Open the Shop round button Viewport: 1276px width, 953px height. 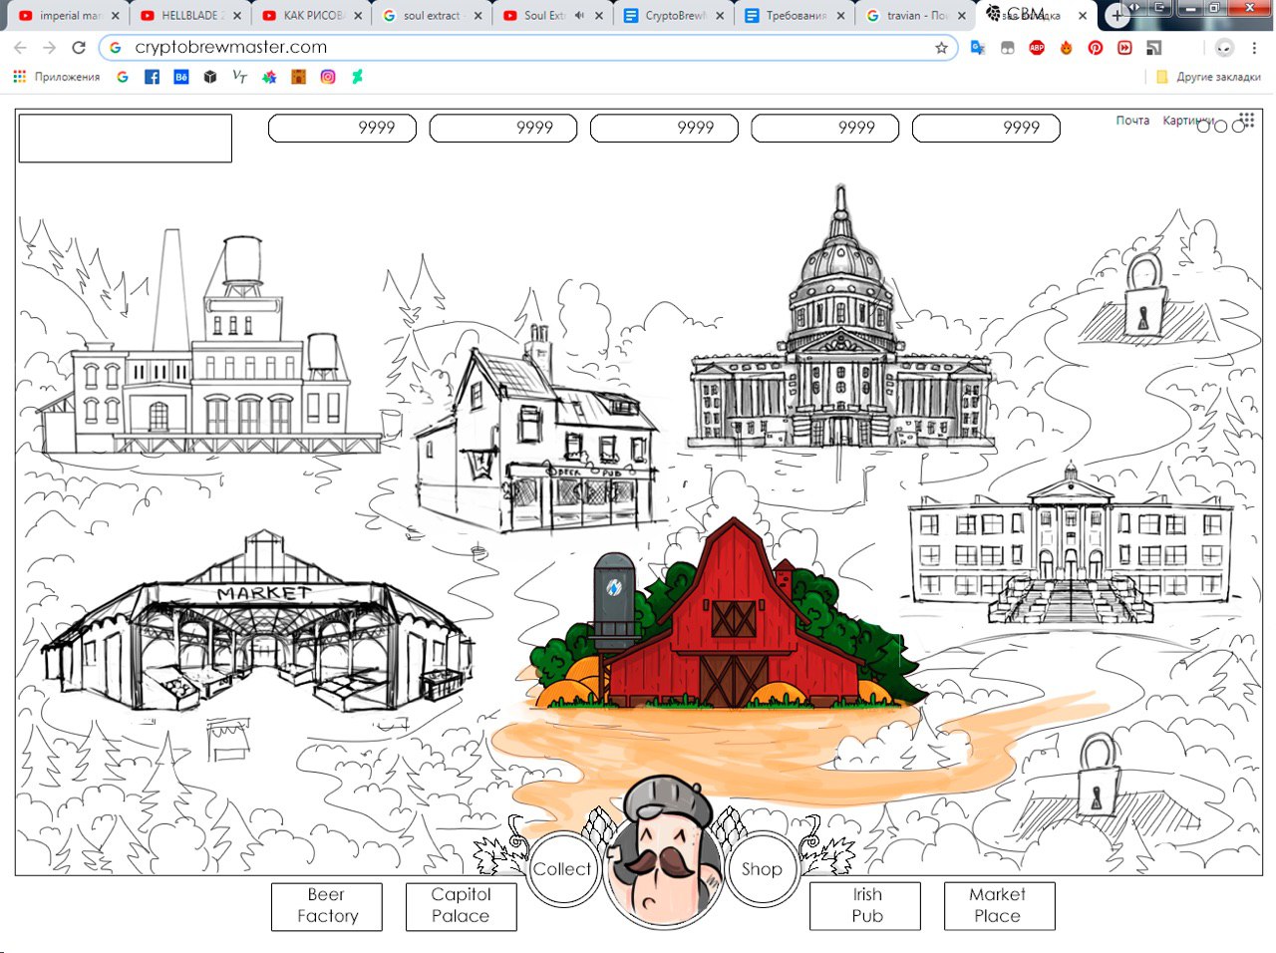(x=762, y=869)
